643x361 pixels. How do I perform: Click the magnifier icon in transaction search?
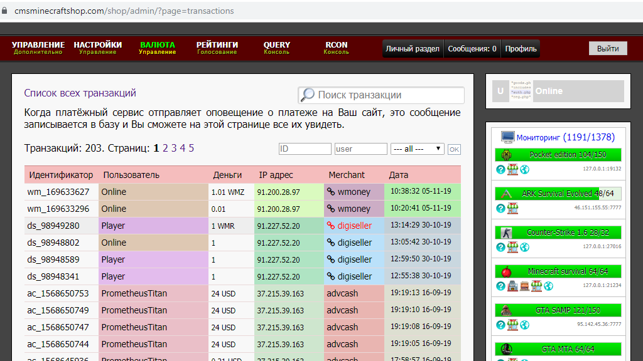point(308,95)
